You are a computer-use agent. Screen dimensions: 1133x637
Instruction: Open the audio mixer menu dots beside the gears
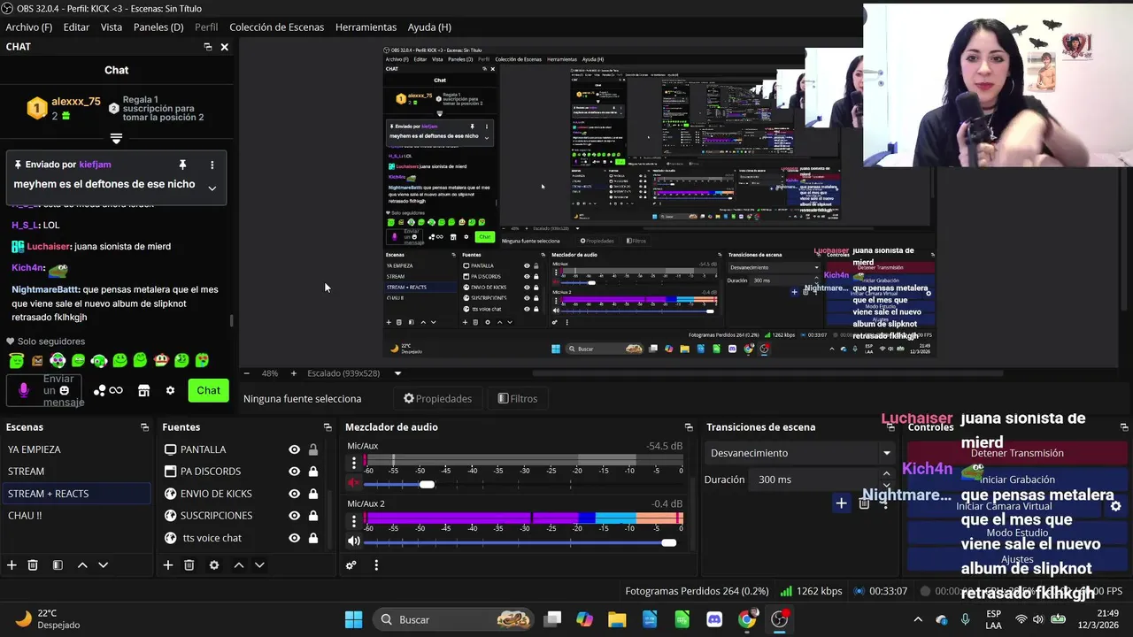click(x=376, y=565)
